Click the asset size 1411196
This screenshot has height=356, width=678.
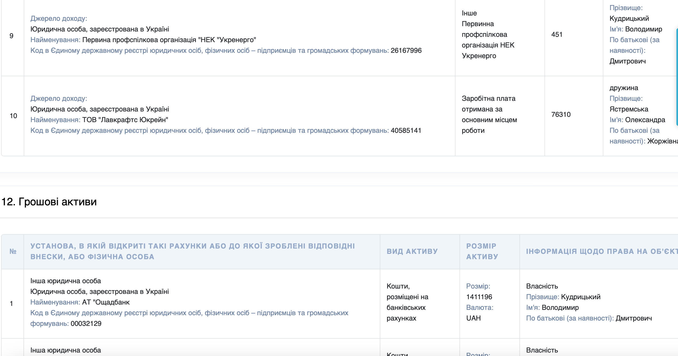(479, 297)
